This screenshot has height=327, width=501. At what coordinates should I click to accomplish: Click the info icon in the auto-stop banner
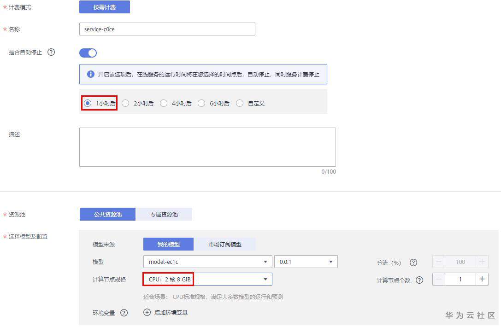point(90,74)
